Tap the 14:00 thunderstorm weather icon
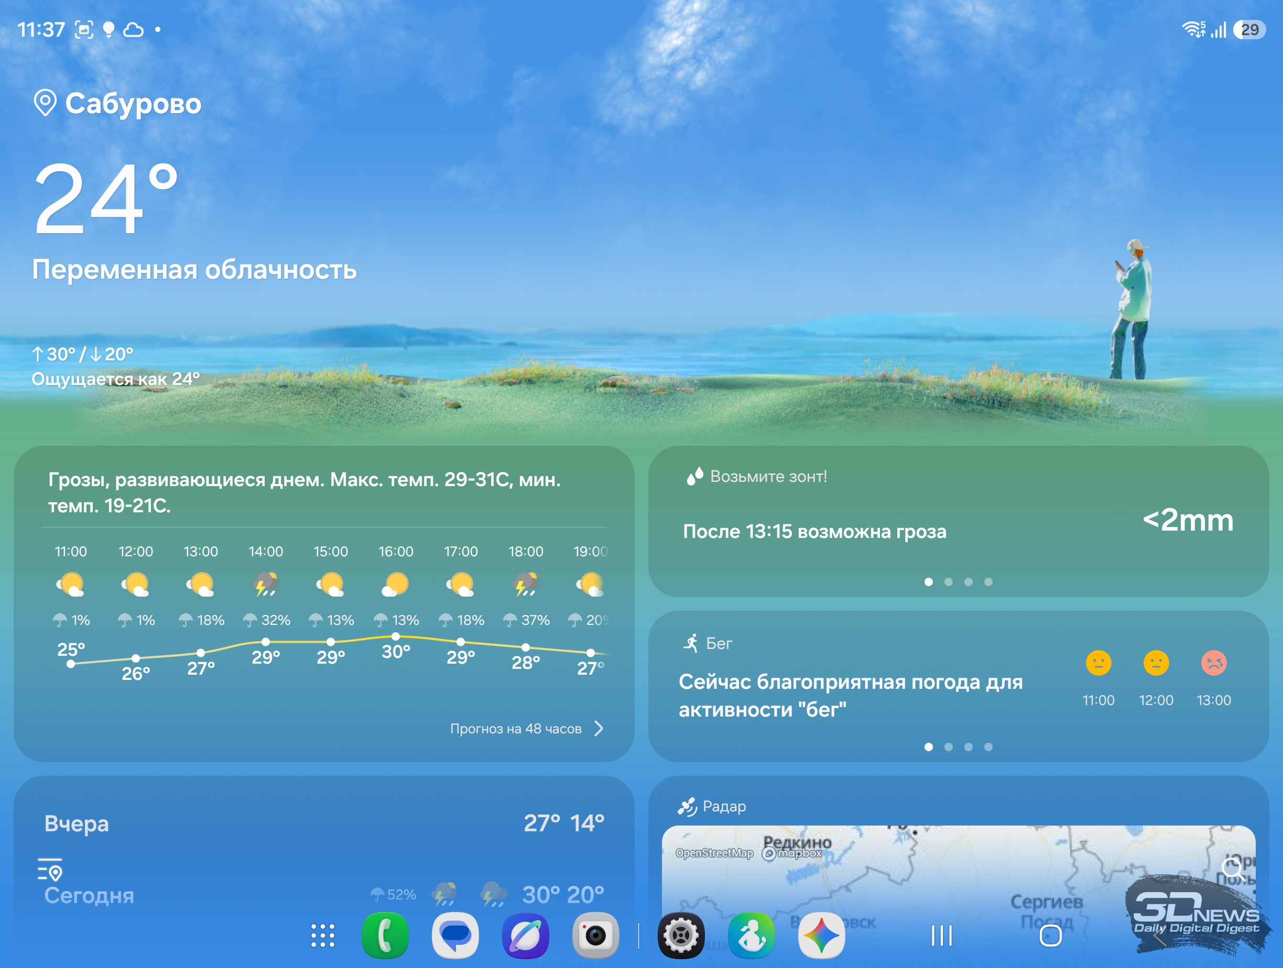The image size is (1283, 968). (266, 584)
